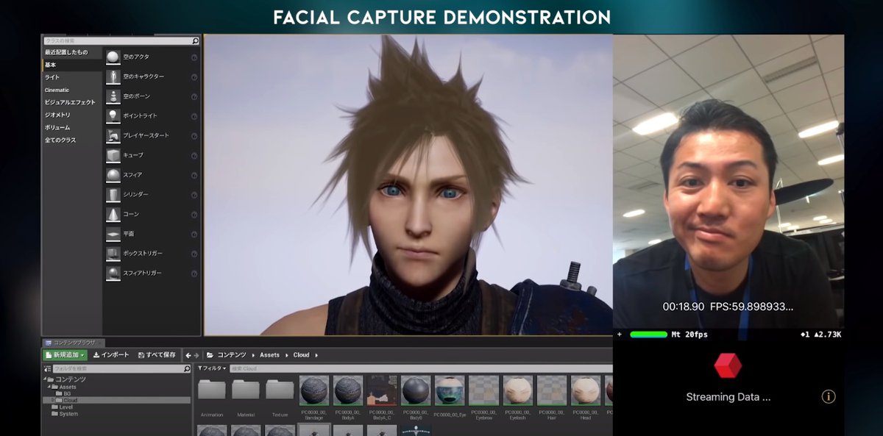
Task: Click the シリンダー (Cylinder) shape icon
Action: (113, 195)
